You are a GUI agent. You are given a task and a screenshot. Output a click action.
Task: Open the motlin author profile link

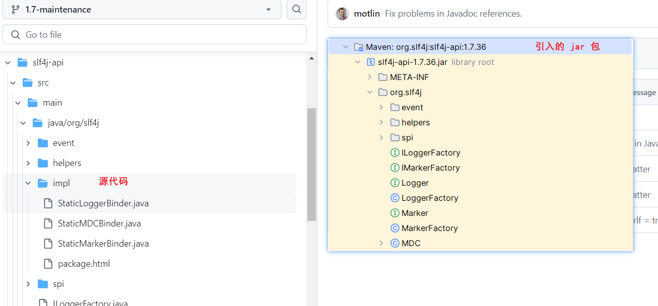(367, 14)
